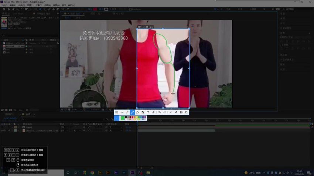
Task: Toggle visibility eye of timeline layer 2
Action: (x=2, y=130)
